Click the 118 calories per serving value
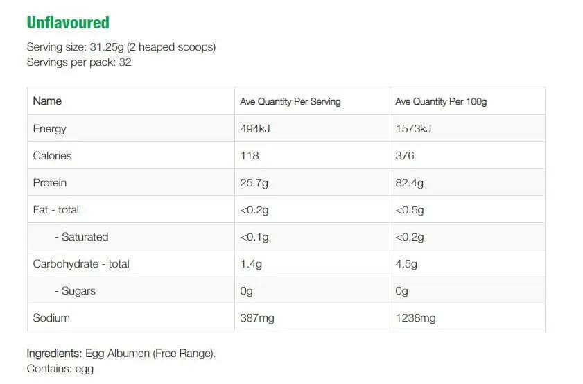Screen dimensions: 583x384 (249, 156)
